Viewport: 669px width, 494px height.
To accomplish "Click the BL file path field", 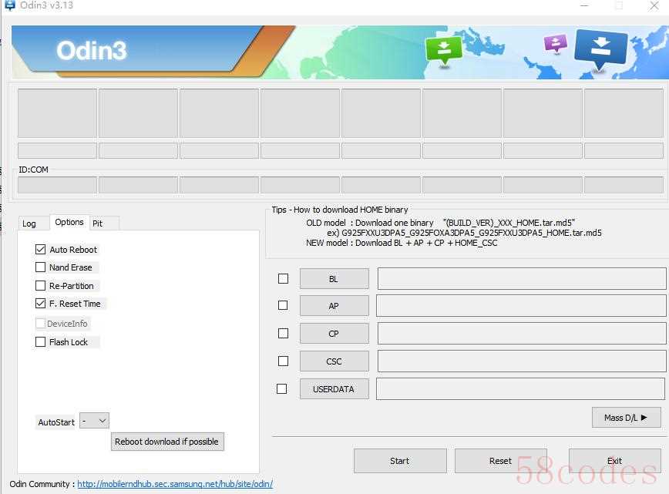I will [x=521, y=278].
